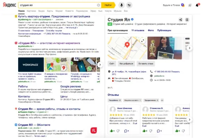The image size is (203, 138).
Task: Show more reviews with the right arrow
Action: pyautogui.click(x=189, y=120)
